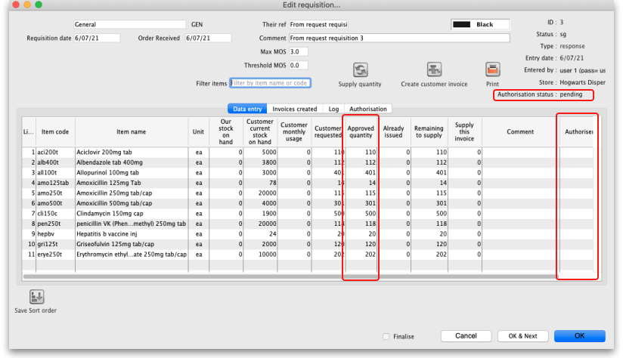This screenshot has width=623, height=358.
Task: Click the OK & Next button
Action: (522, 336)
